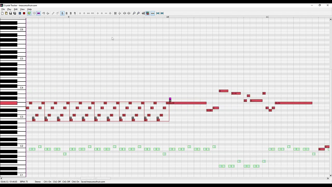Image resolution: width=332 pixels, height=187 pixels.
Task: Click the Undo icon
Action: (44, 13)
